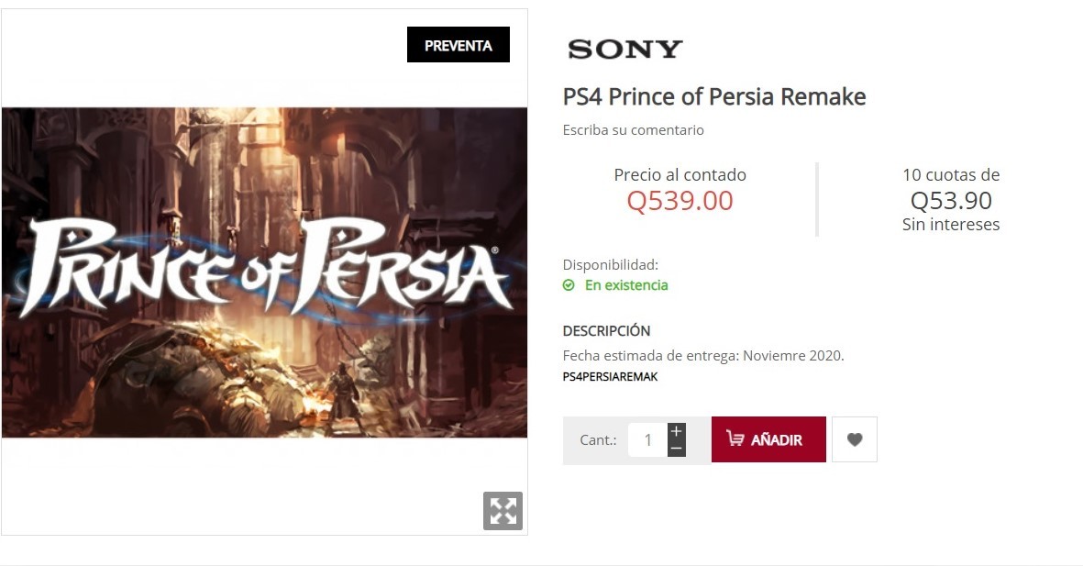Screen dimensions: 1083x566
Task: Open Prince of Persia product image
Action: 264,272
